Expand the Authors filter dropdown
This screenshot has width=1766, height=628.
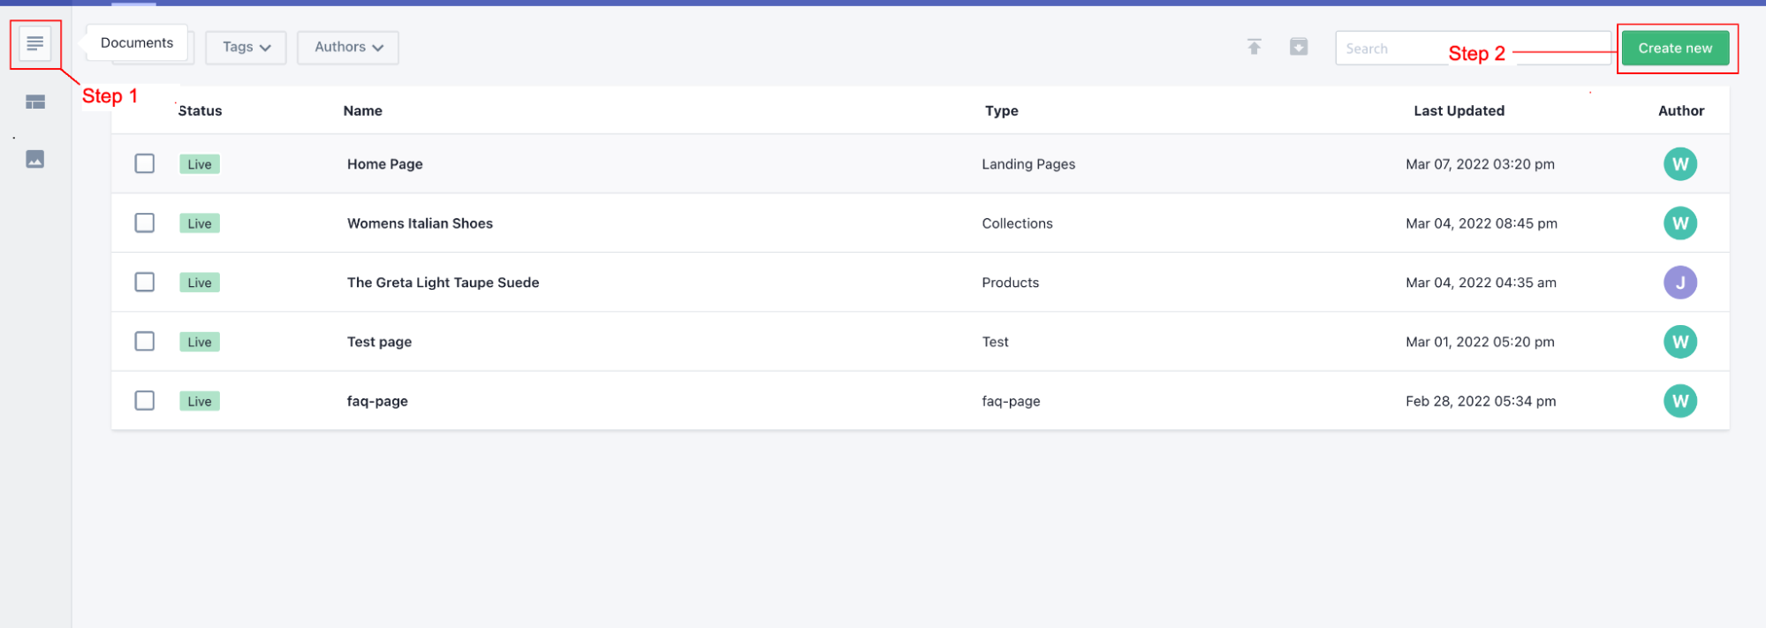(x=348, y=48)
